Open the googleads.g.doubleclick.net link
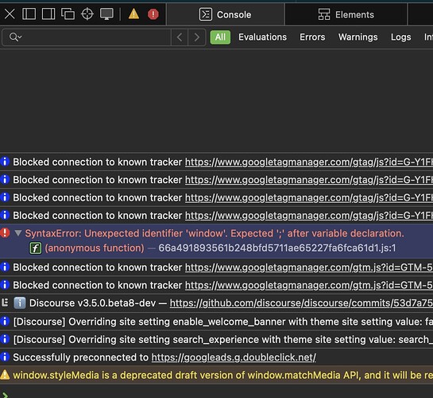This screenshot has width=433, height=398. point(234,357)
